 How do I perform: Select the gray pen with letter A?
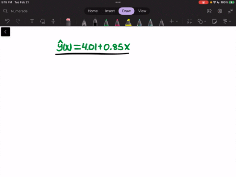(84, 23)
